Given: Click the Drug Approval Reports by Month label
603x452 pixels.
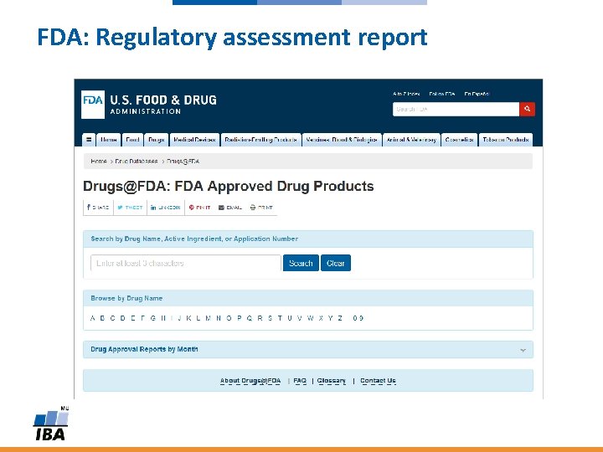Looking at the screenshot, I should pyautogui.click(x=144, y=349).
